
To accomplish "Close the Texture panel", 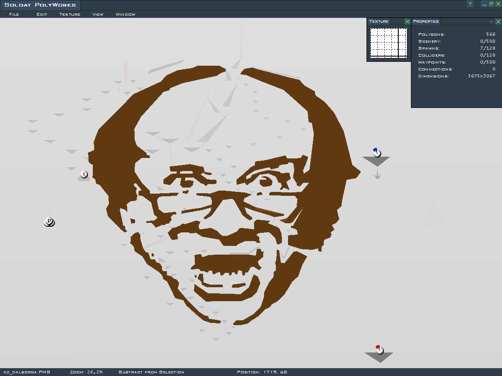I will 407,21.
